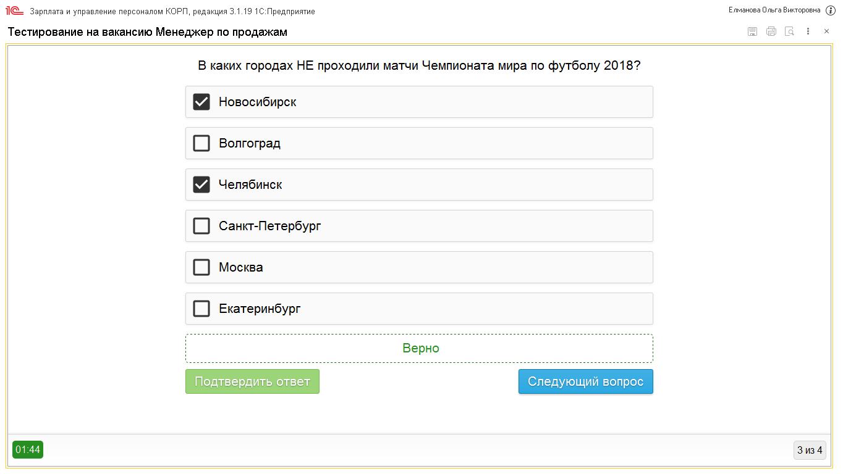
Task: Uncheck the Новосибирск checkbox
Action: [201, 102]
